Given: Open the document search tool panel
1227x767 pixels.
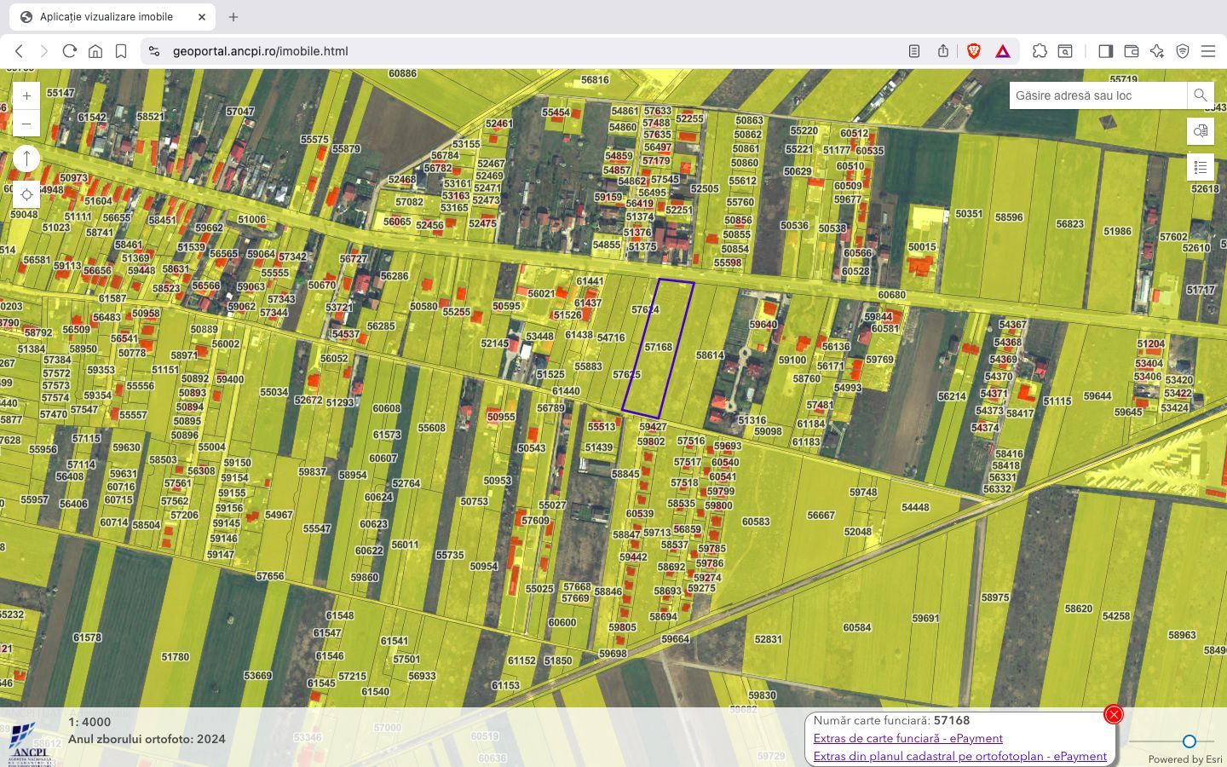Looking at the screenshot, I should click(x=1201, y=131).
